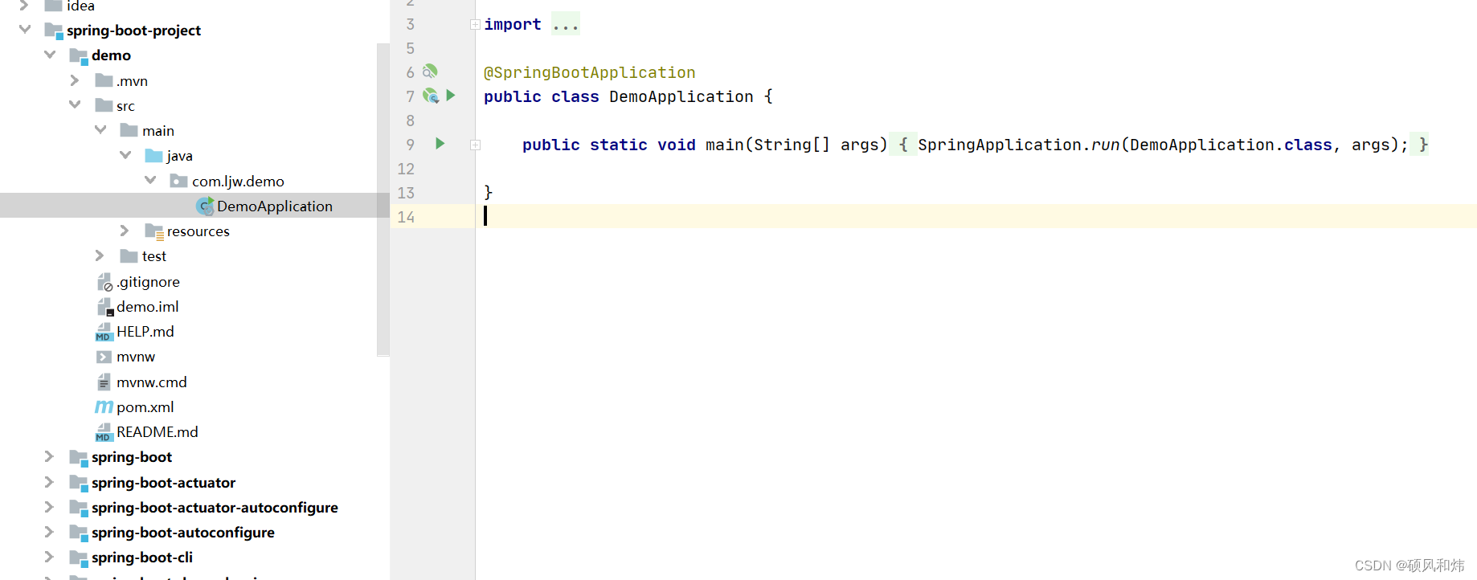Collapse the demo module node

[50, 55]
